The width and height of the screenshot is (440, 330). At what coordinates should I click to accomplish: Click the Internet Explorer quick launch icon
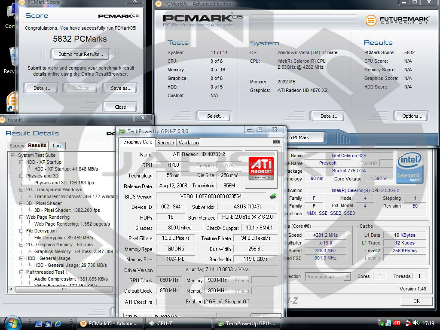[x=58, y=323]
